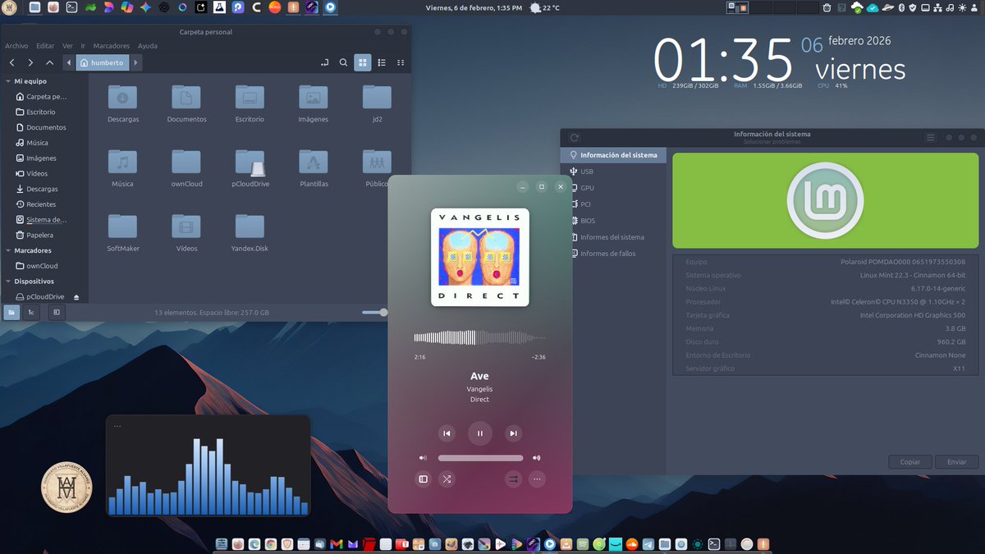Adjust the music player volume slider
Viewport: 985px width, 554px height.
tap(480, 458)
